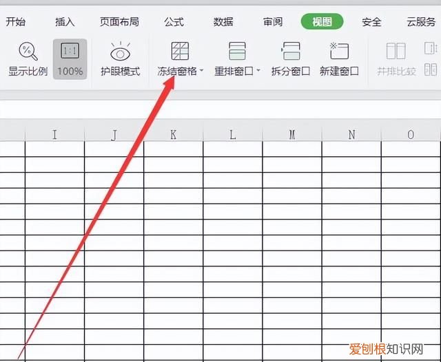Viewport: 441px width, 362px height.
Task: Open the 页面布局 tab
Action: pos(119,21)
